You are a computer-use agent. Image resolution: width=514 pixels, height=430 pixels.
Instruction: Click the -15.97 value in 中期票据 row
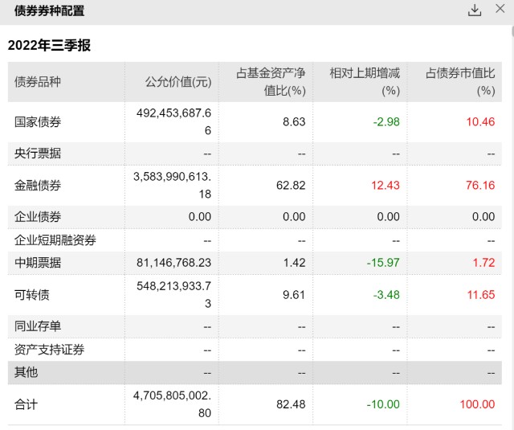point(383,263)
